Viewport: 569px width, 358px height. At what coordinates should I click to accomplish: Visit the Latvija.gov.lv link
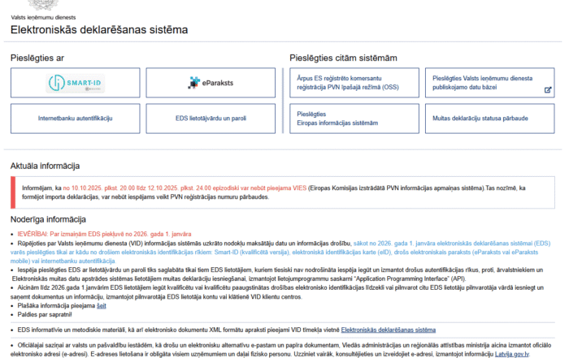click(x=511, y=354)
